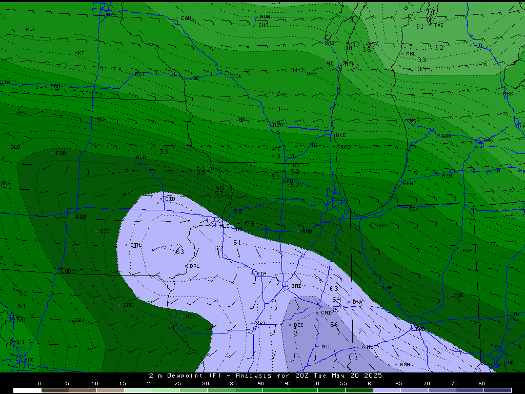Click the JVL station label
Image resolution: width=525 pixels, height=394 pixels.
291,156
